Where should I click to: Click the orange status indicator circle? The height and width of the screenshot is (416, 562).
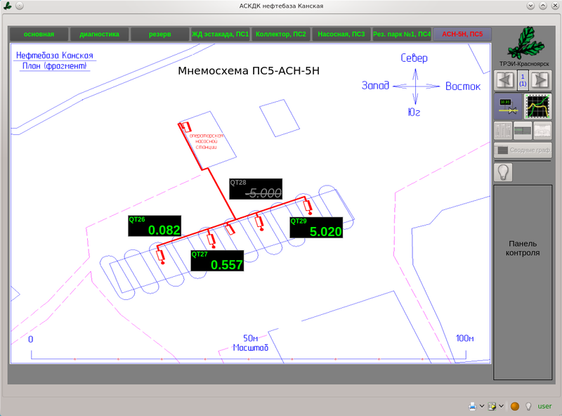click(514, 406)
